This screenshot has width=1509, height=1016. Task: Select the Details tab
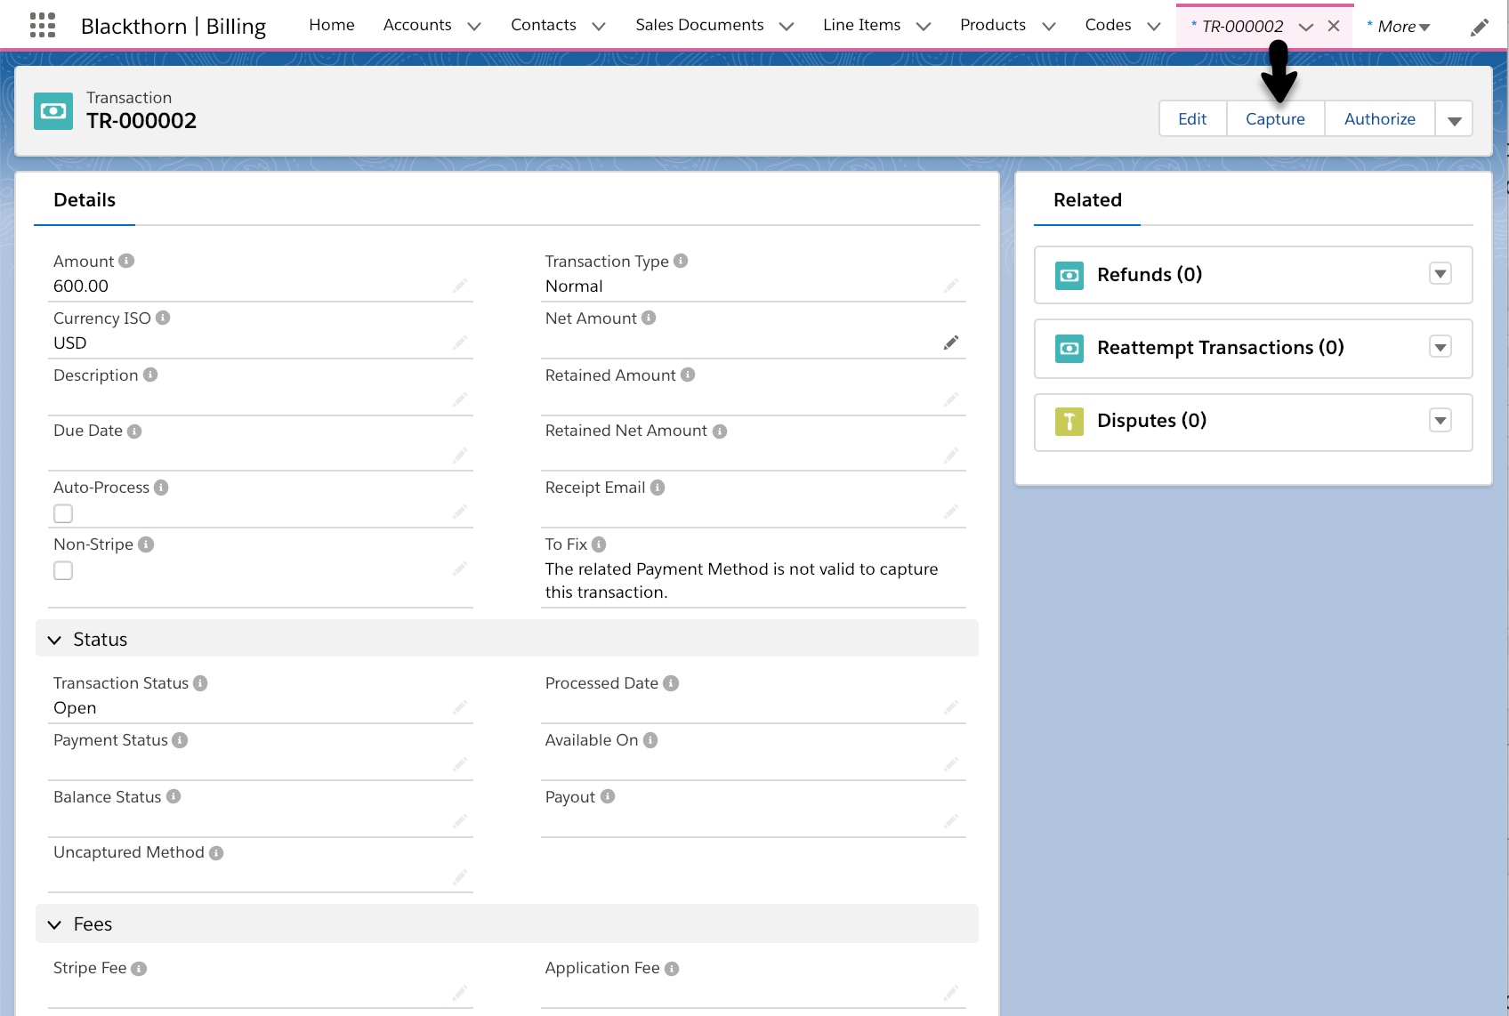pyautogui.click(x=85, y=200)
